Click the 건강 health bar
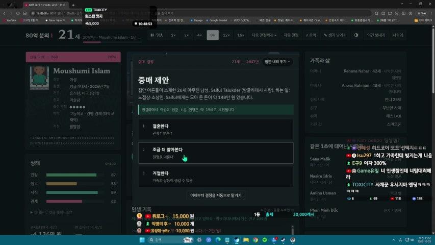 [x=74, y=175]
